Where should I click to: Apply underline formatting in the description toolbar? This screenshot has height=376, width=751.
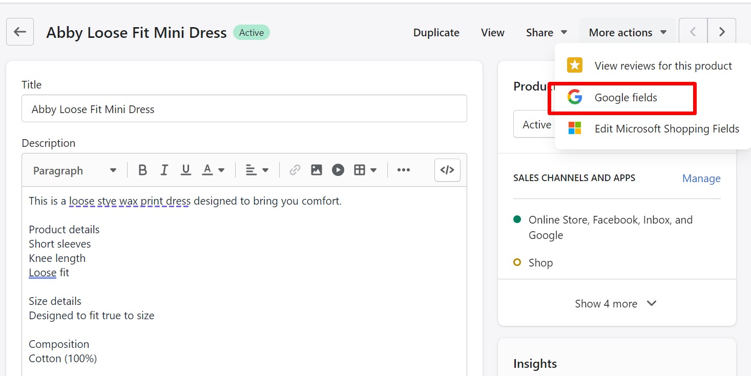click(x=186, y=170)
